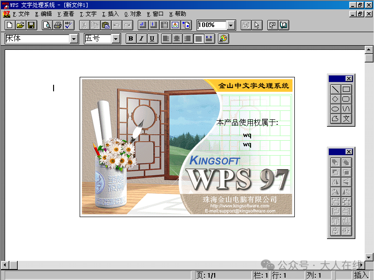The height and width of the screenshot is (280, 374).
Task: Open the 窗口 (Window) menu
Action: point(155,14)
